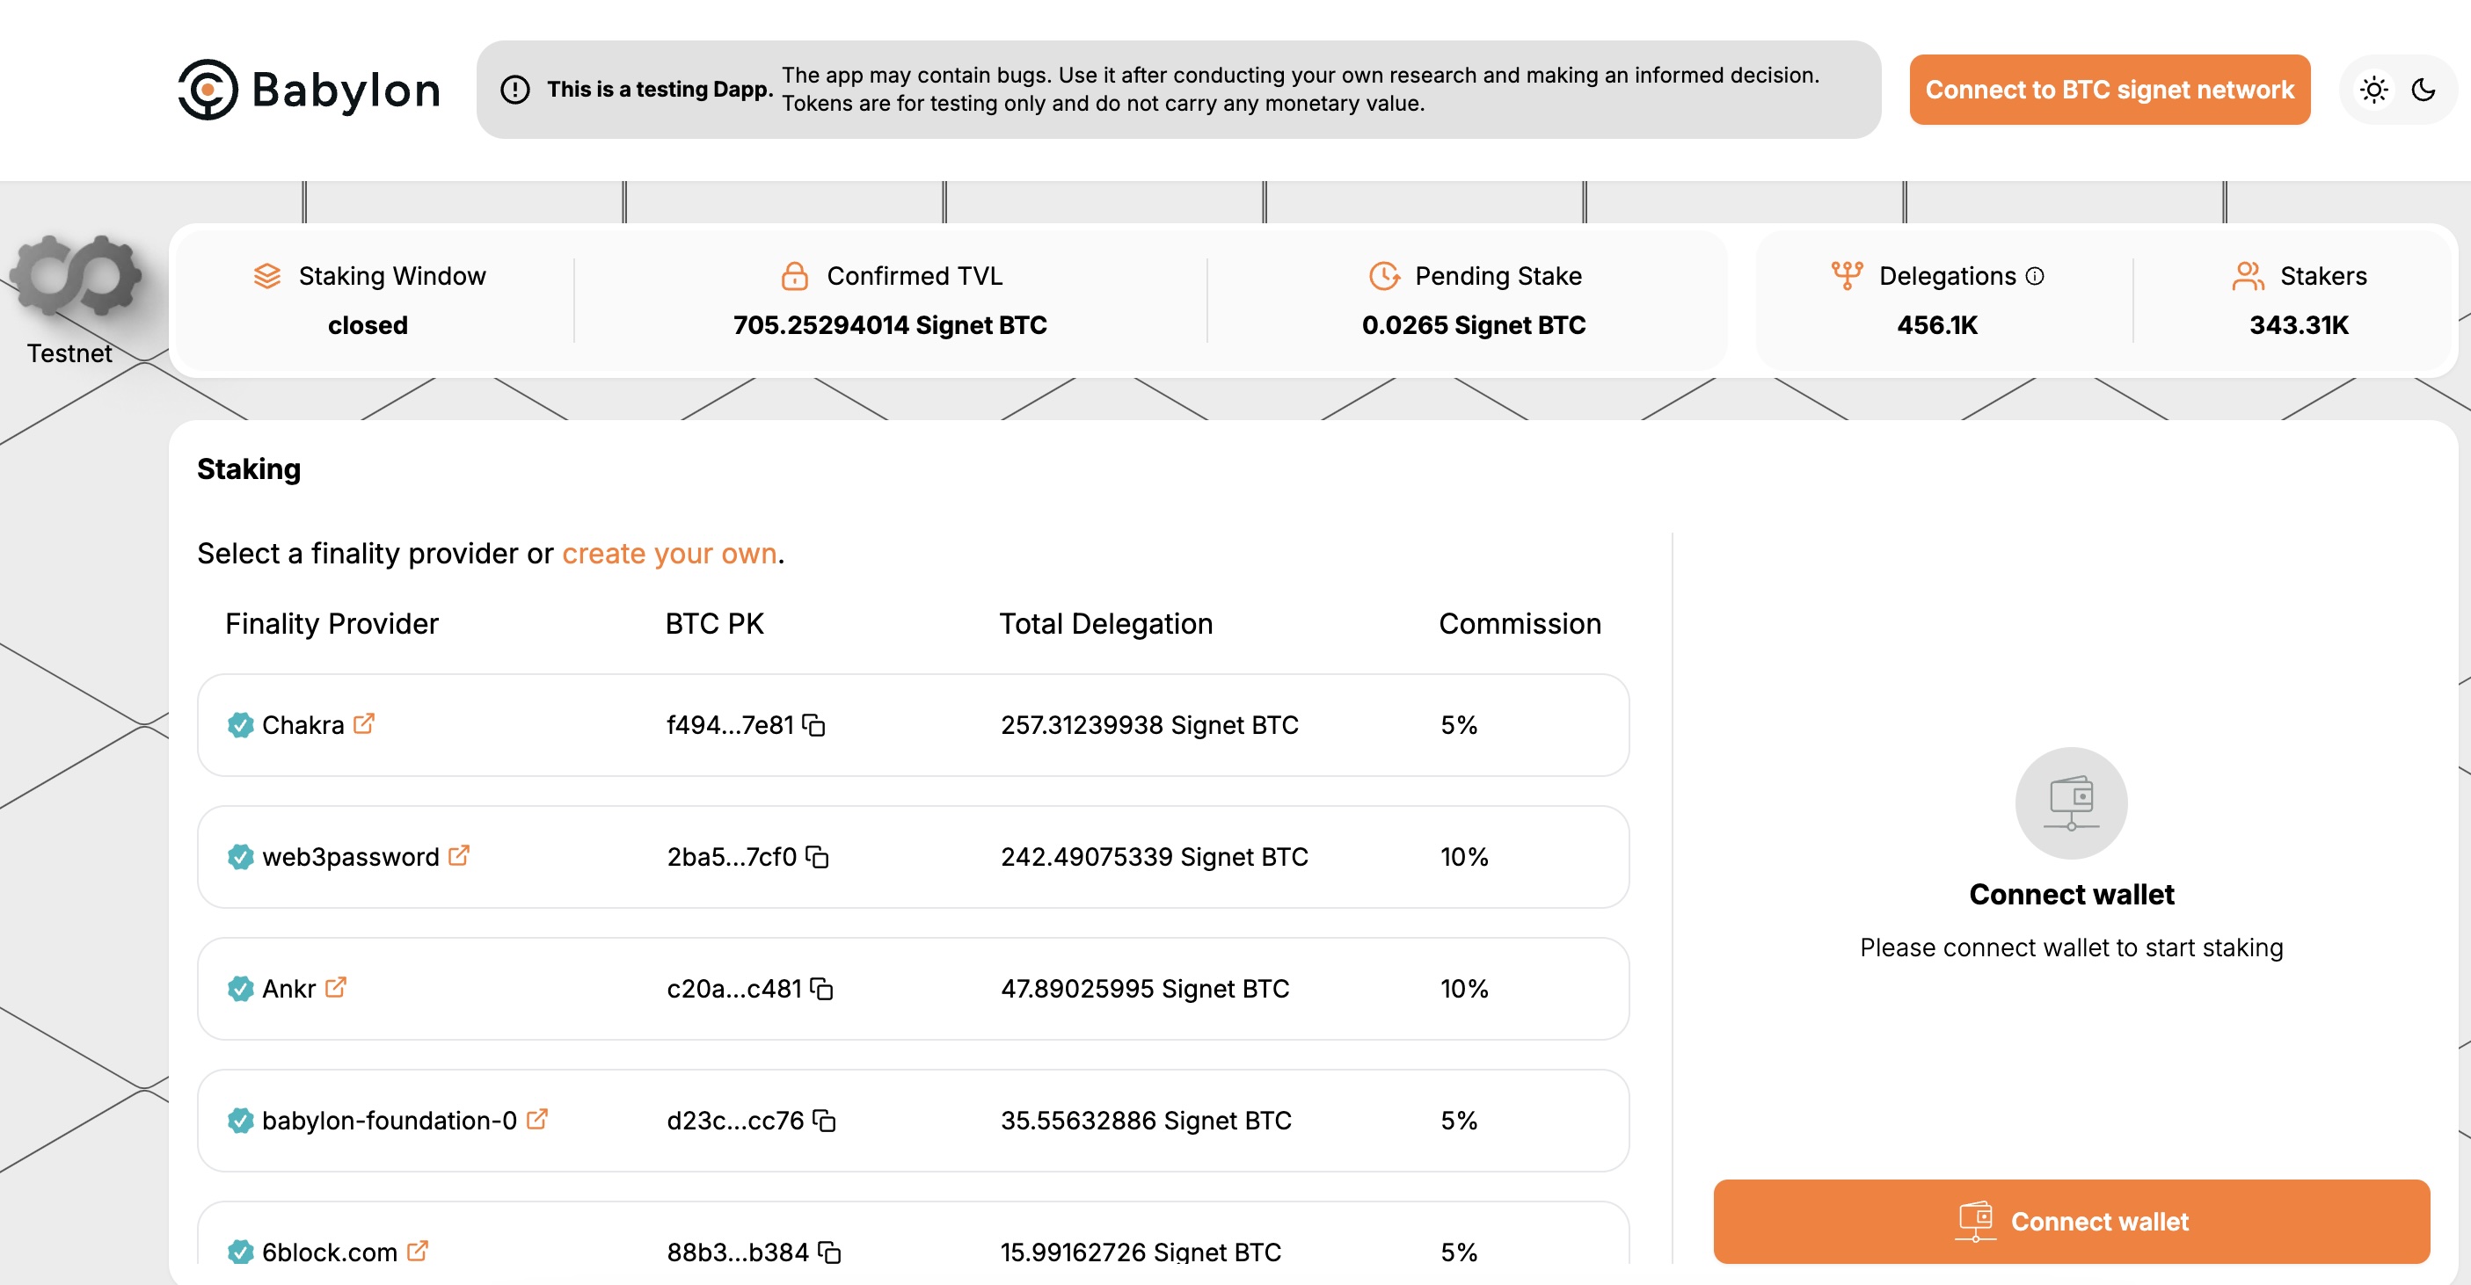Click the Babylon logo icon
Screen dimensions: 2471x1285
click(208, 91)
